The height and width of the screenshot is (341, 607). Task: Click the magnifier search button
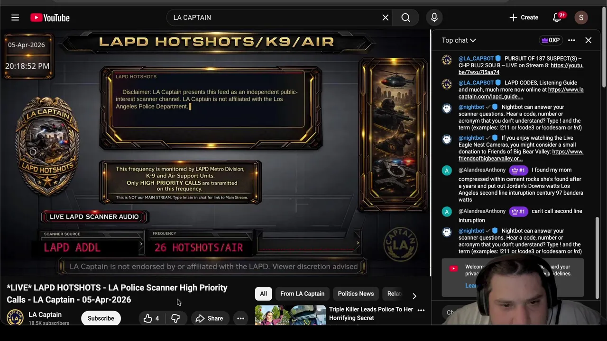tap(405, 18)
